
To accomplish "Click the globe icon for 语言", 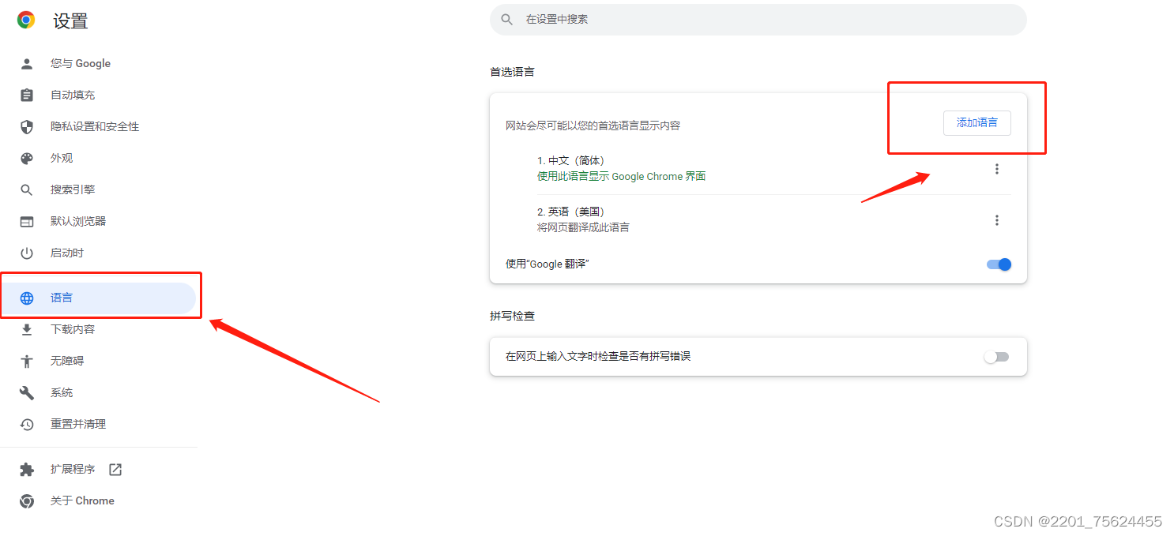I will tap(27, 298).
